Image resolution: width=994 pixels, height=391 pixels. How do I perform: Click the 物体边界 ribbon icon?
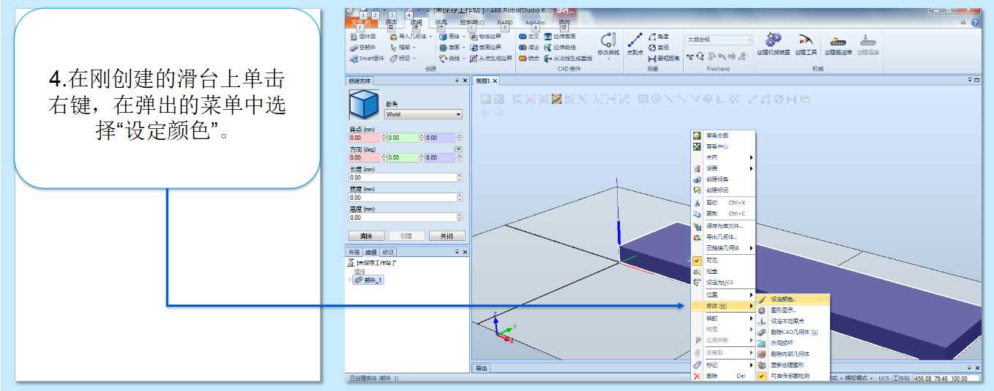(x=474, y=37)
